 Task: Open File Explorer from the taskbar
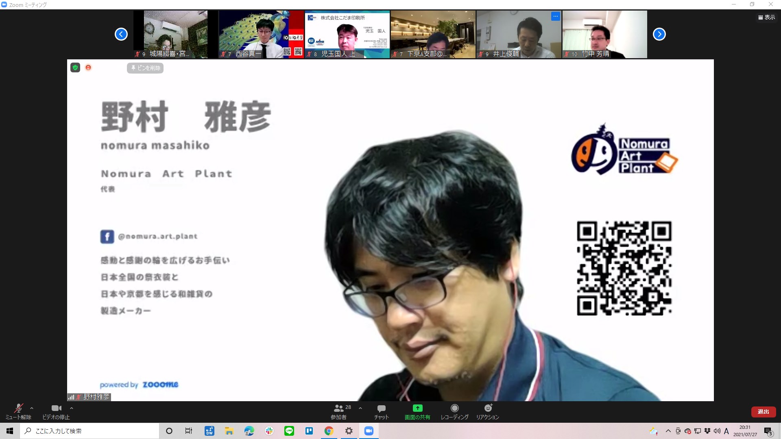coord(229,431)
